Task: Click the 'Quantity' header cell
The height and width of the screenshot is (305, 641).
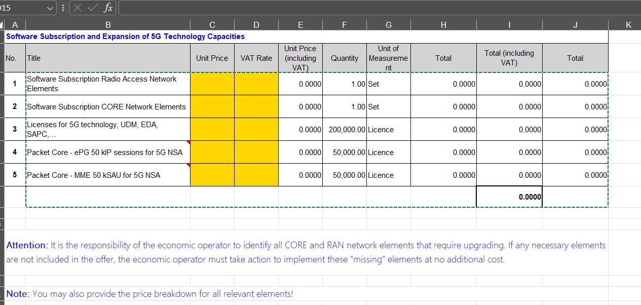Action: click(345, 58)
